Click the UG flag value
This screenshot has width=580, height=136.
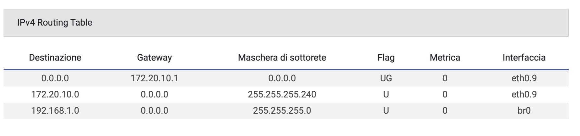click(x=386, y=78)
